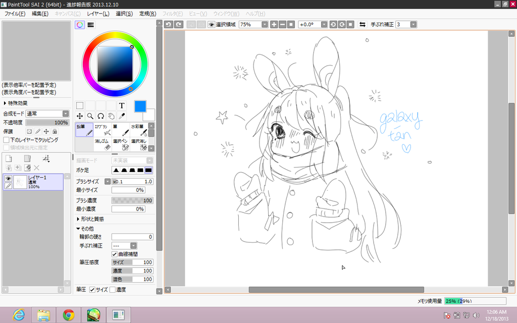Rotate canvas counterclockwise
The image size is (517, 323).
click(x=333, y=24)
